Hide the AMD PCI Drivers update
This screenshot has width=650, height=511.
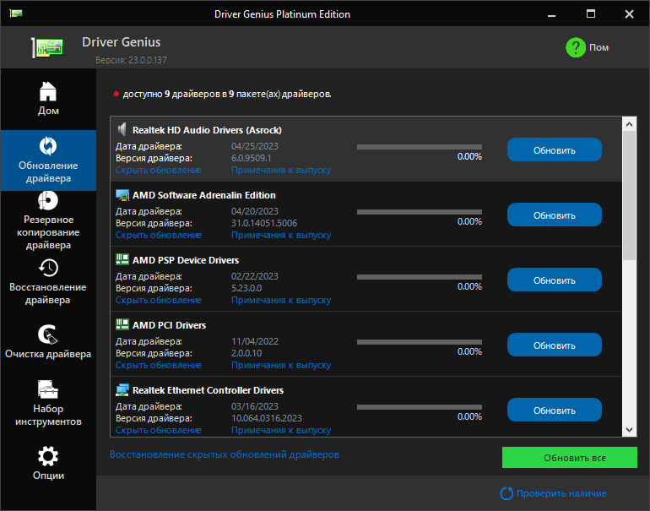point(159,366)
